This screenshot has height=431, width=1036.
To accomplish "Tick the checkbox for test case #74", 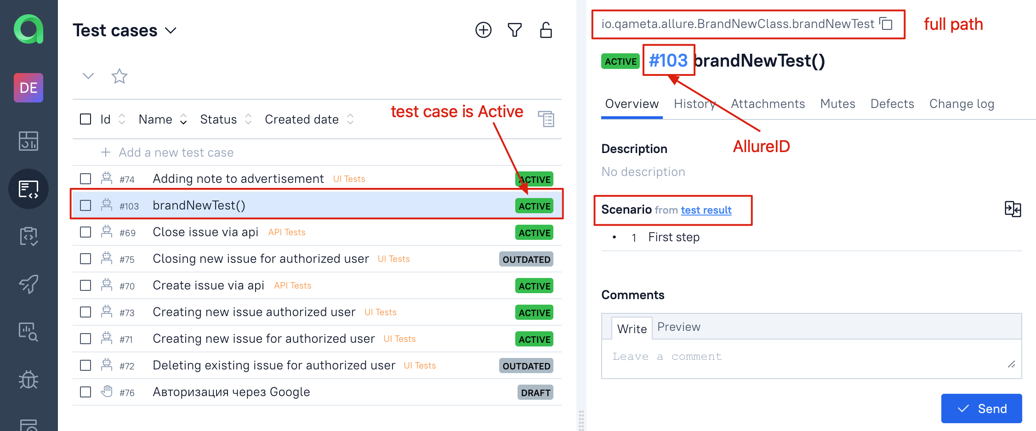I will [x=85, y=179].
